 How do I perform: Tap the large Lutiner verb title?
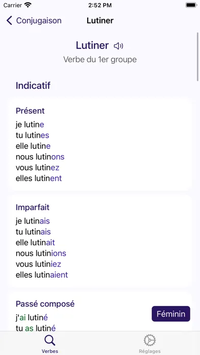92,45
